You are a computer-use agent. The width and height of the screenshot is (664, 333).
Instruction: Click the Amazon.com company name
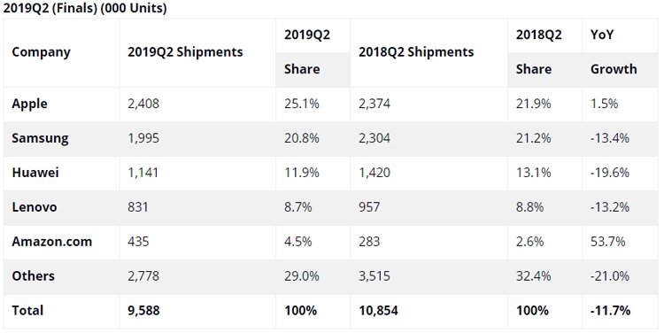pos(51,242)
